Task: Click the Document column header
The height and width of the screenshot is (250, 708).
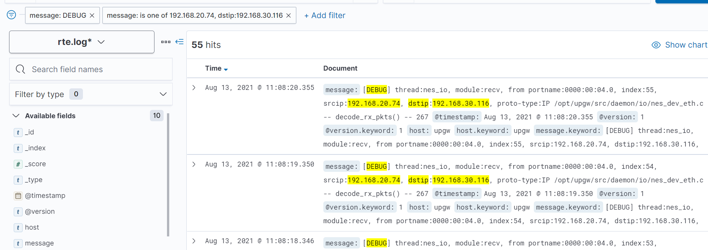Action: 340,68
